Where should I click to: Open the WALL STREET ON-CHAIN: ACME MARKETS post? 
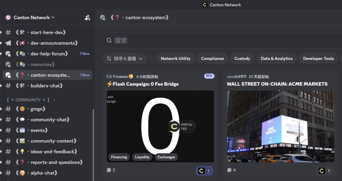[x=277, y=84]
